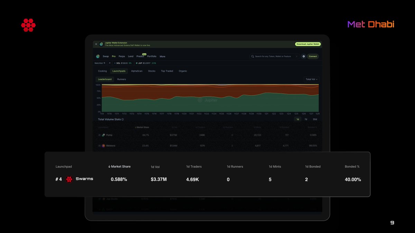This screenshot has height=233, width=415.
Task: Click the $3.37M volume value
Action: 159,179
